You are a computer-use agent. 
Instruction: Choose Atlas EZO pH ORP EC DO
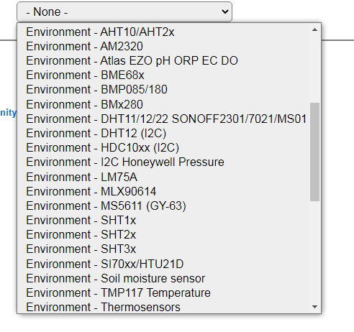pos(163,61)
